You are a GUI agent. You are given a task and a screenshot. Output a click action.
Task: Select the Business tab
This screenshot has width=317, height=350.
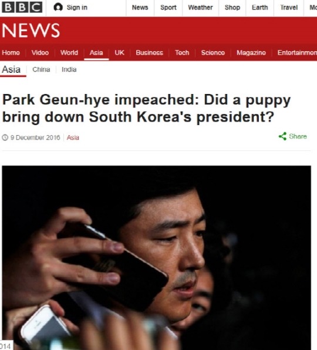[150, 53]
